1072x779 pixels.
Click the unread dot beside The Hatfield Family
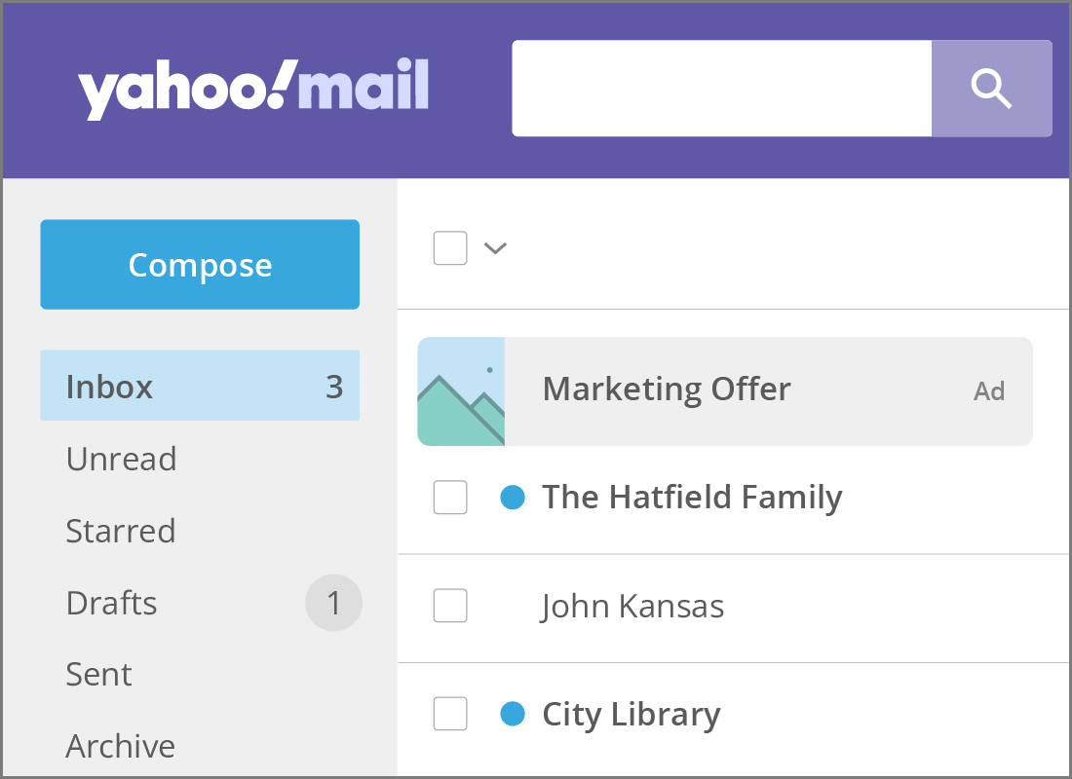tap(513, 498)
